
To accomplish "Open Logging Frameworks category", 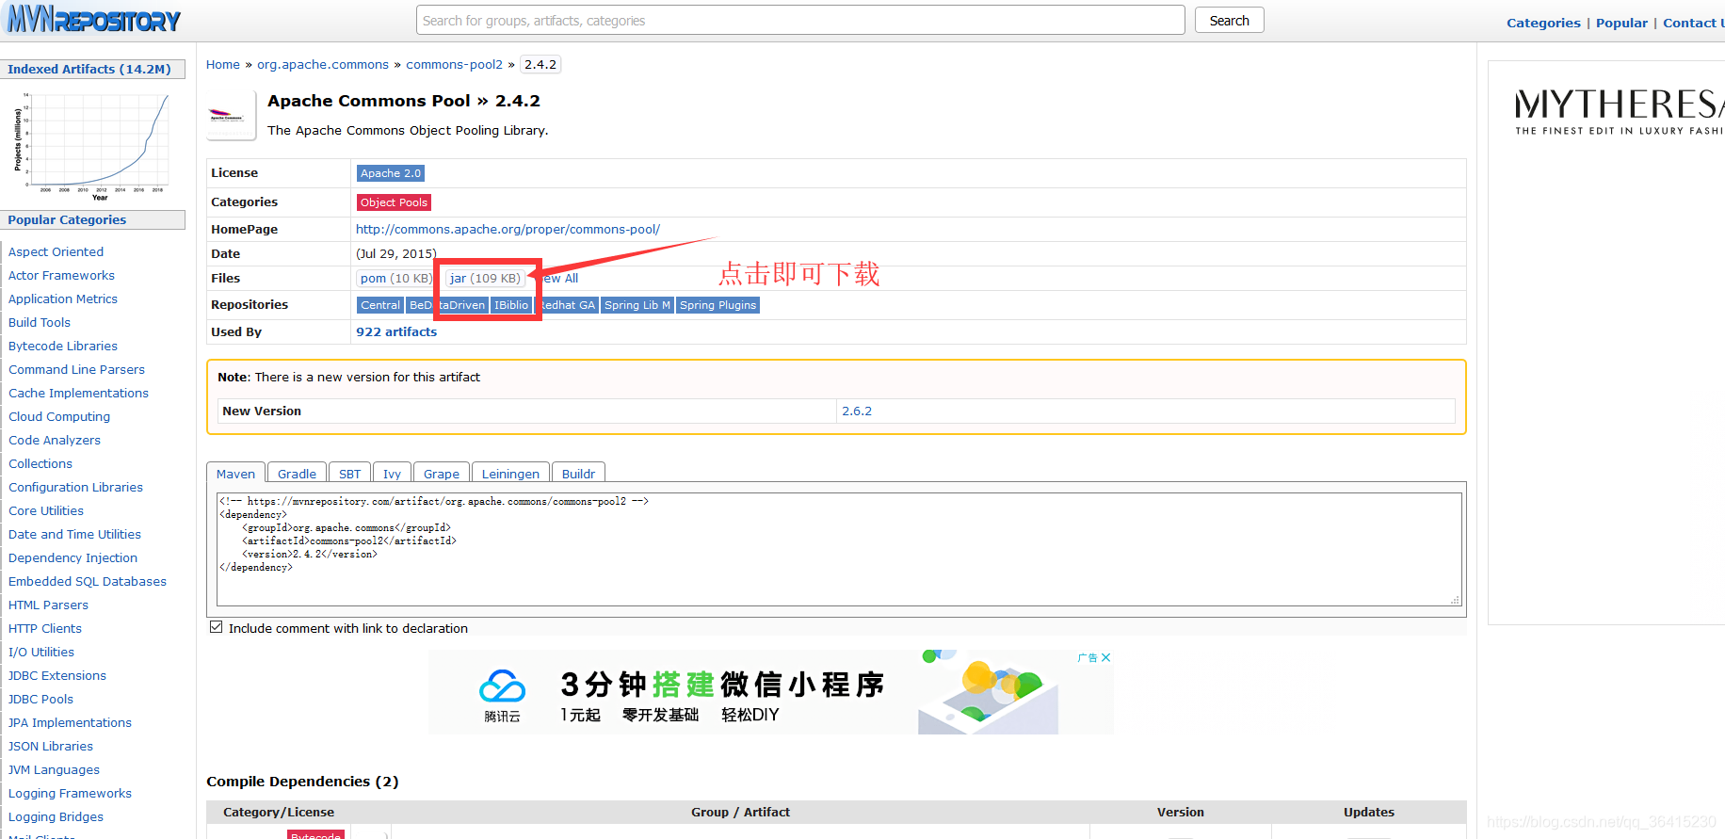I will click(70, 793).
